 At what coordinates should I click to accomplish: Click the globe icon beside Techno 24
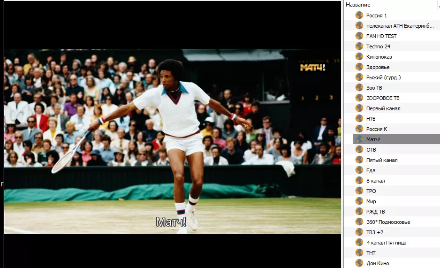point(359,46)
